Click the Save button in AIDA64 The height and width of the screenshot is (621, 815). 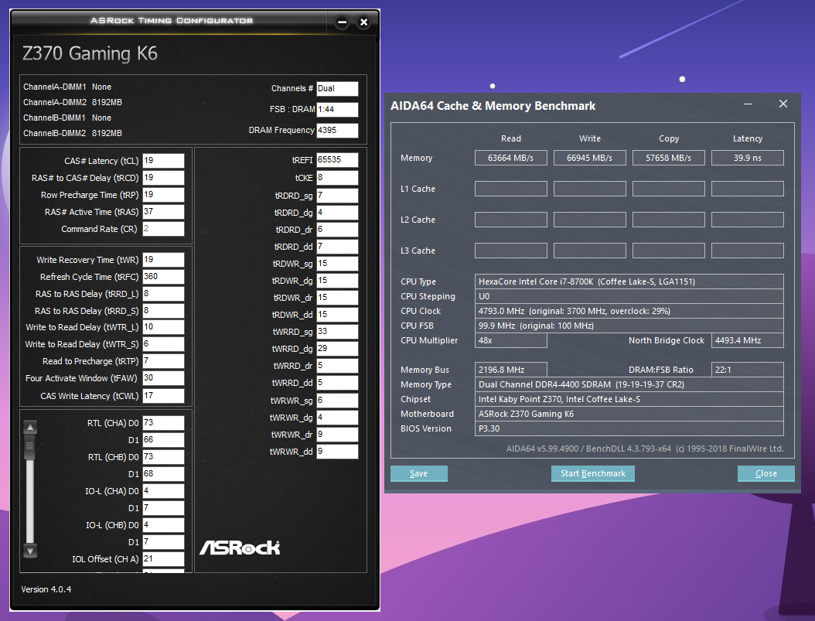pos(418,473)
